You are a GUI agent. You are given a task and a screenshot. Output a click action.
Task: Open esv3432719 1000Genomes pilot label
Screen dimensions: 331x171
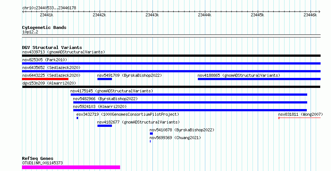tap(128, 114)
